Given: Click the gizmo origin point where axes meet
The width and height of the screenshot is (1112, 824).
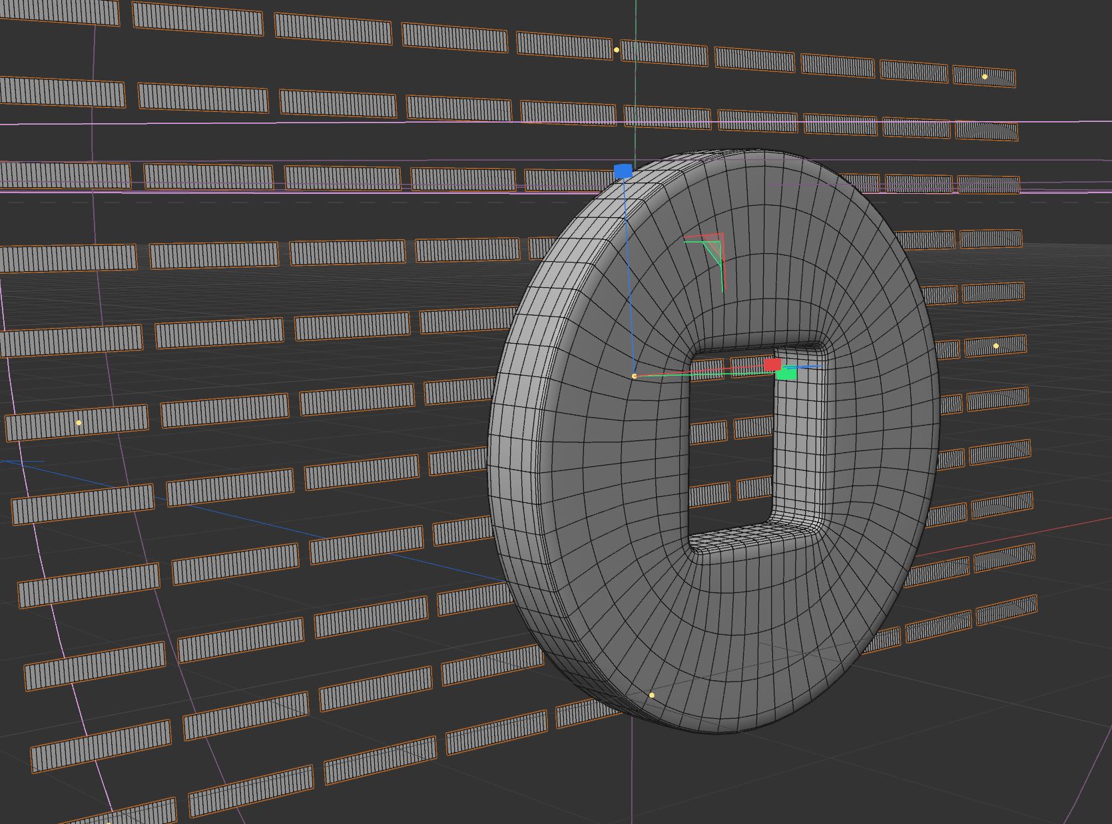Looking at the screenshot, I should [634, 376].
